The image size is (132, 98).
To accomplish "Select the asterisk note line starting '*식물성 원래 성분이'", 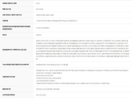I will 73,83.
